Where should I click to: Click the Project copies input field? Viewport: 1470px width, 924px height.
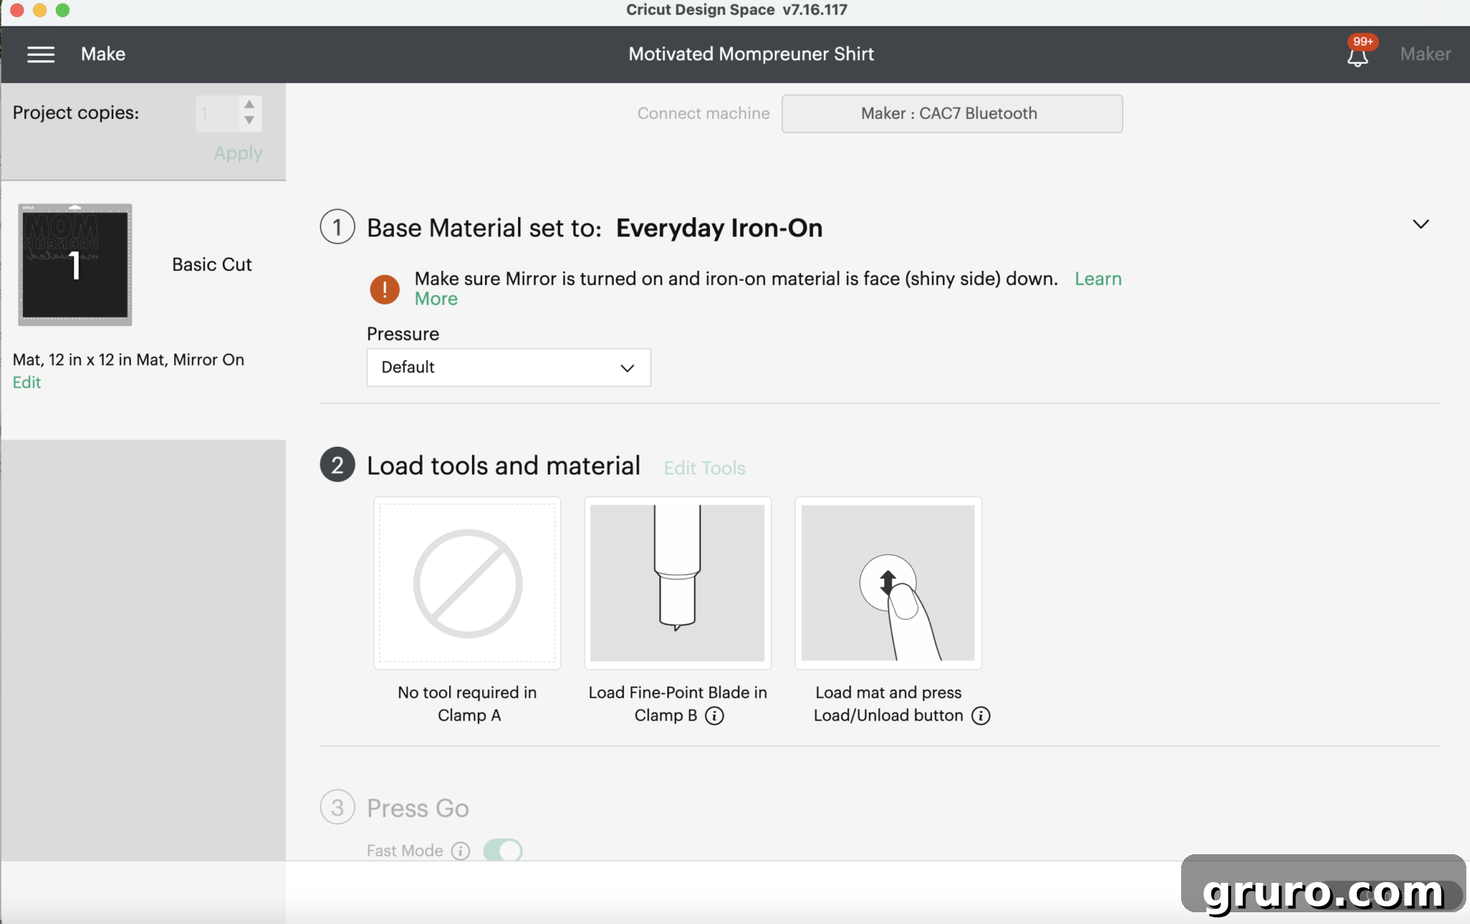(x=218, y=114)
